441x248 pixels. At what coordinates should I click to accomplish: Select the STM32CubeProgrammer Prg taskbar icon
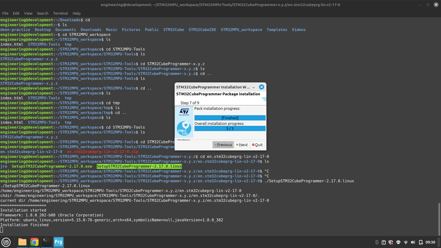(x=59, y=242)
